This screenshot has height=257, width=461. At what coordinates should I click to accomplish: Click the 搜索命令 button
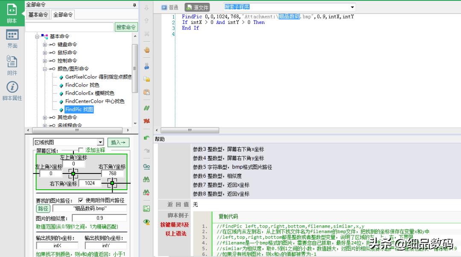click(x=126, y=27)
